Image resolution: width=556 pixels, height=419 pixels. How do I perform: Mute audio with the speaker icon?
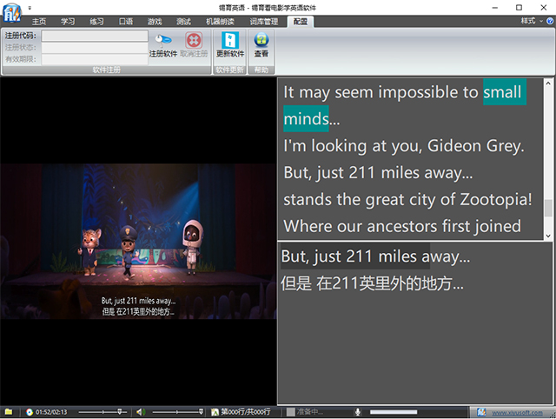click(141, 412)
